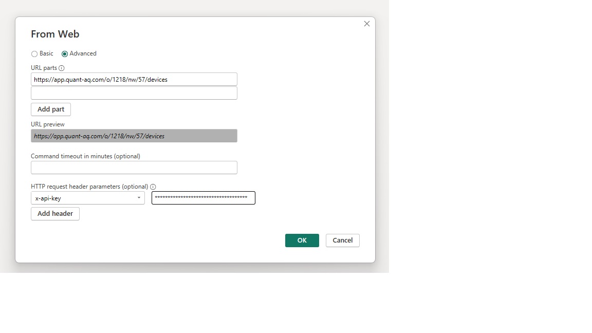The width and height of the screenshot is (592, 333).
Task: Click the info icon beside HTTP request header parameters
Action: [x=153, y=187]
